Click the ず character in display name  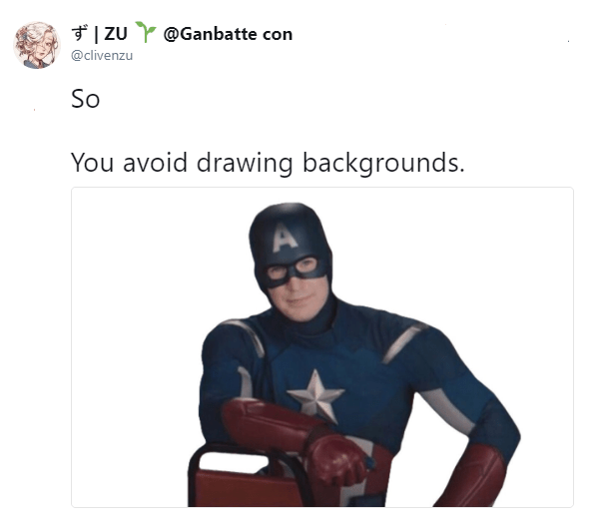[80, 33]
